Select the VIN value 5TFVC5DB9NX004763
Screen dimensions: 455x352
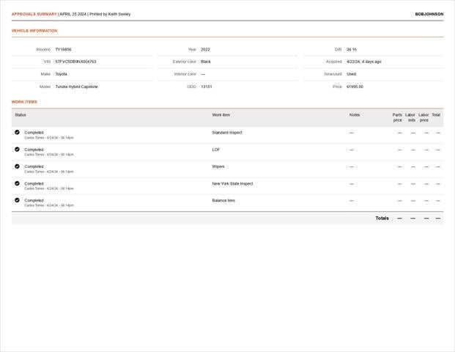[x=75, y=62]
